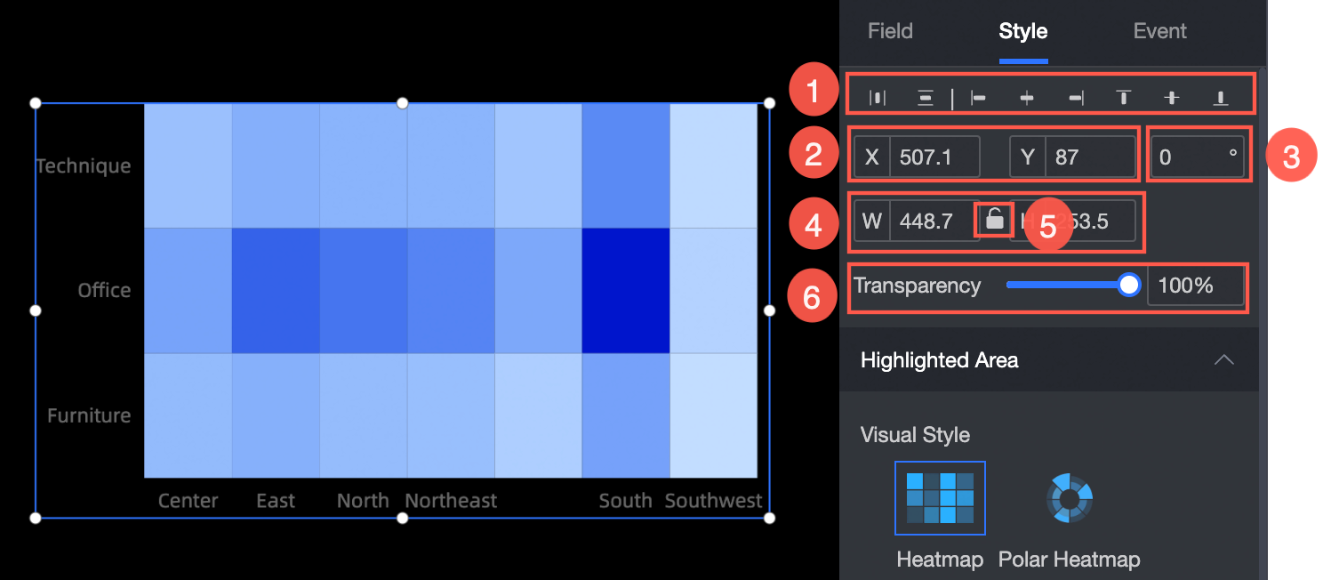
Task: Click the Transparency slider handle
Action: click(x=1129, y=285)
